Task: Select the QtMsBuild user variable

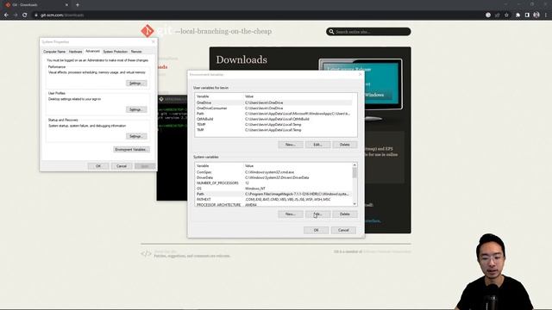Action: [273, 119]
